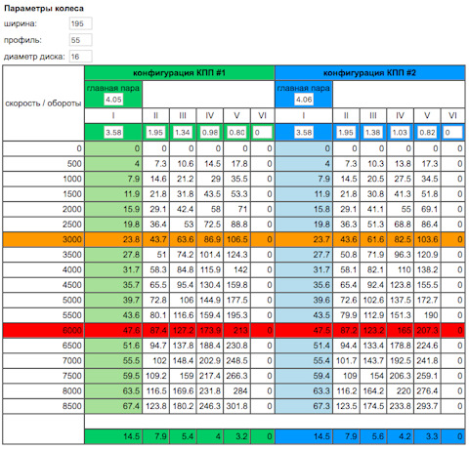Edit gear III ratio 1.38 in КПП #2
469x450 pixels.
click(x=373, y=133)
